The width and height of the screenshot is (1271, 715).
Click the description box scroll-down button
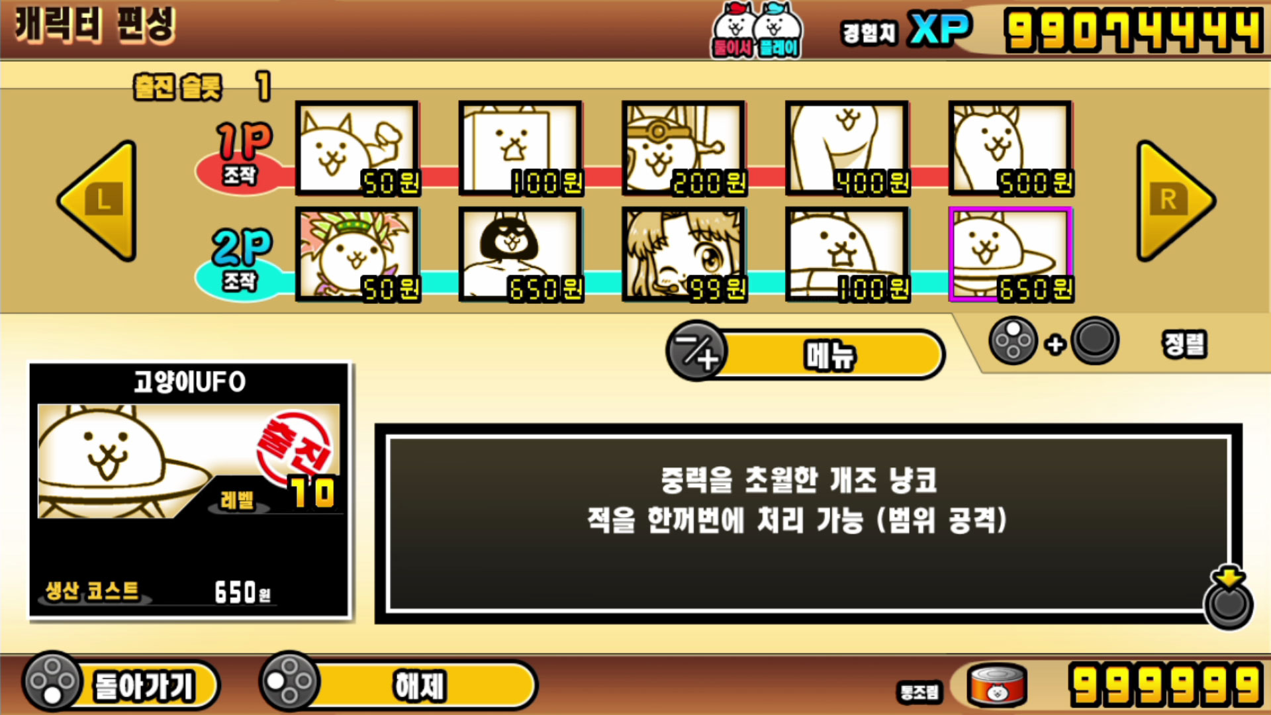1229,598
